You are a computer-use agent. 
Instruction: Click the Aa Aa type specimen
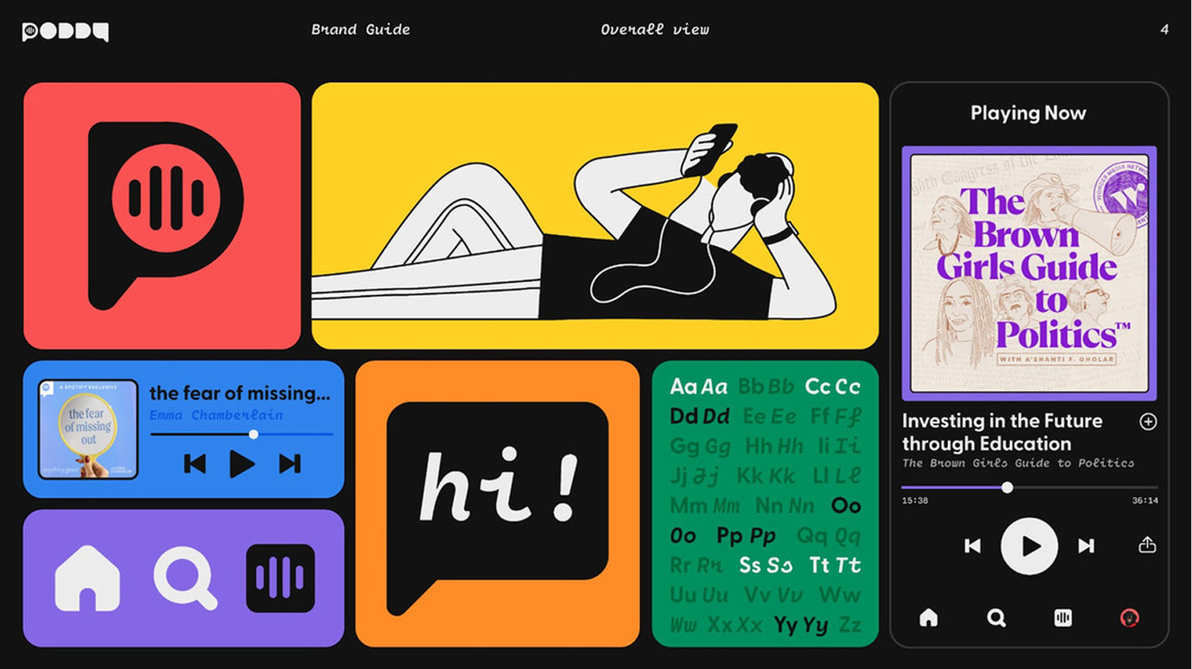(x=699, y=387)
